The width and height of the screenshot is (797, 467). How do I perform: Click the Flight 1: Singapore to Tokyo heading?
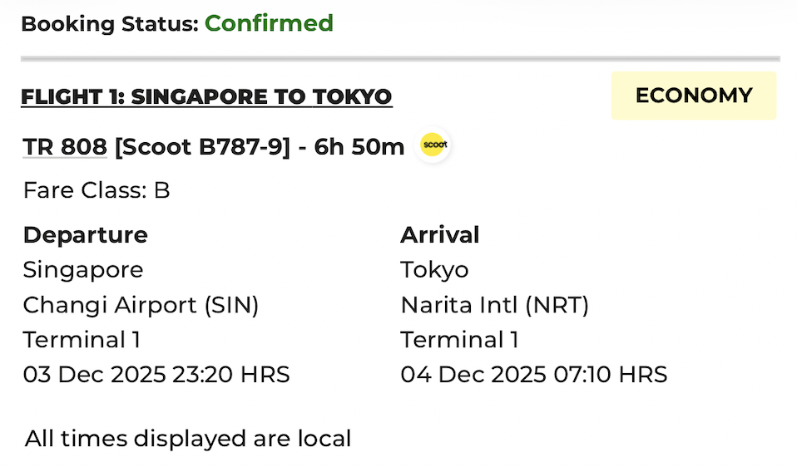click(206, 97)
